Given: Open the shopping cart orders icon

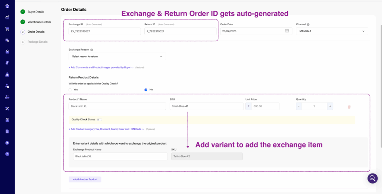Looking at the screenshot, I should tap(7, 29).
